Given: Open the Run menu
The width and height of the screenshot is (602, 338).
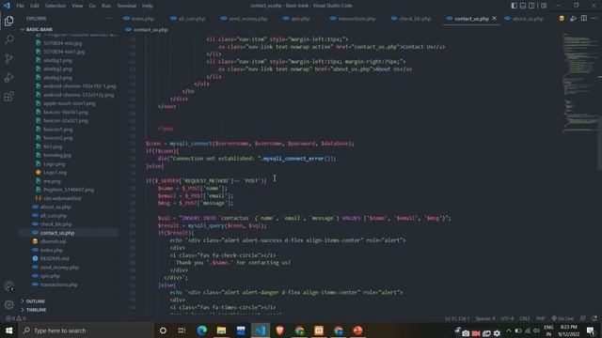Looking at the screenshot, I should click(x=106, y=6).
